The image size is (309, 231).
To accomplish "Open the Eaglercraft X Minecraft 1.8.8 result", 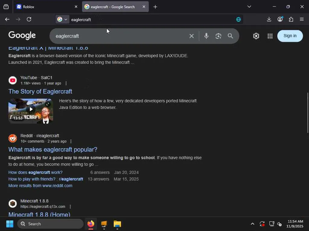I will [x=48, y=48].
